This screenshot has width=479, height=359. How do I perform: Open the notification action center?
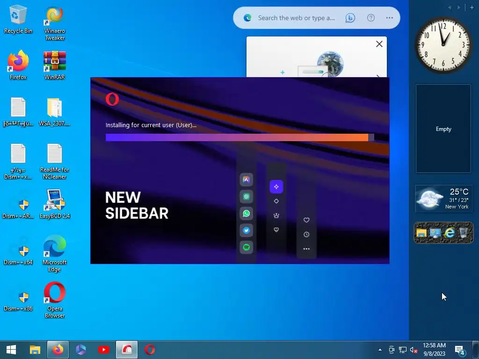tap(460, 350)
